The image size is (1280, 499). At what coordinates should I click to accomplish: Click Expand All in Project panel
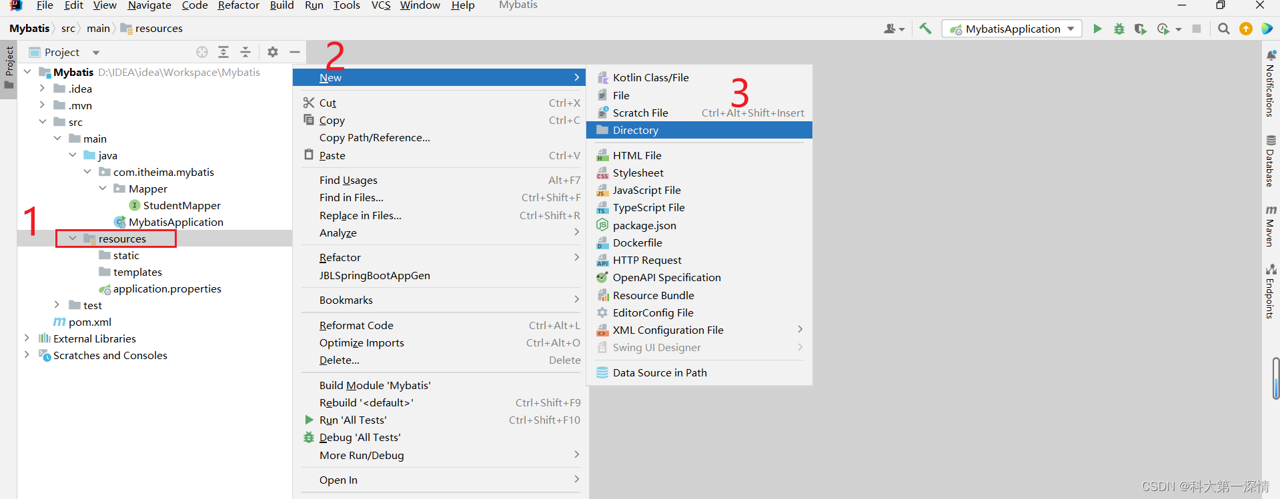(223, 52)
